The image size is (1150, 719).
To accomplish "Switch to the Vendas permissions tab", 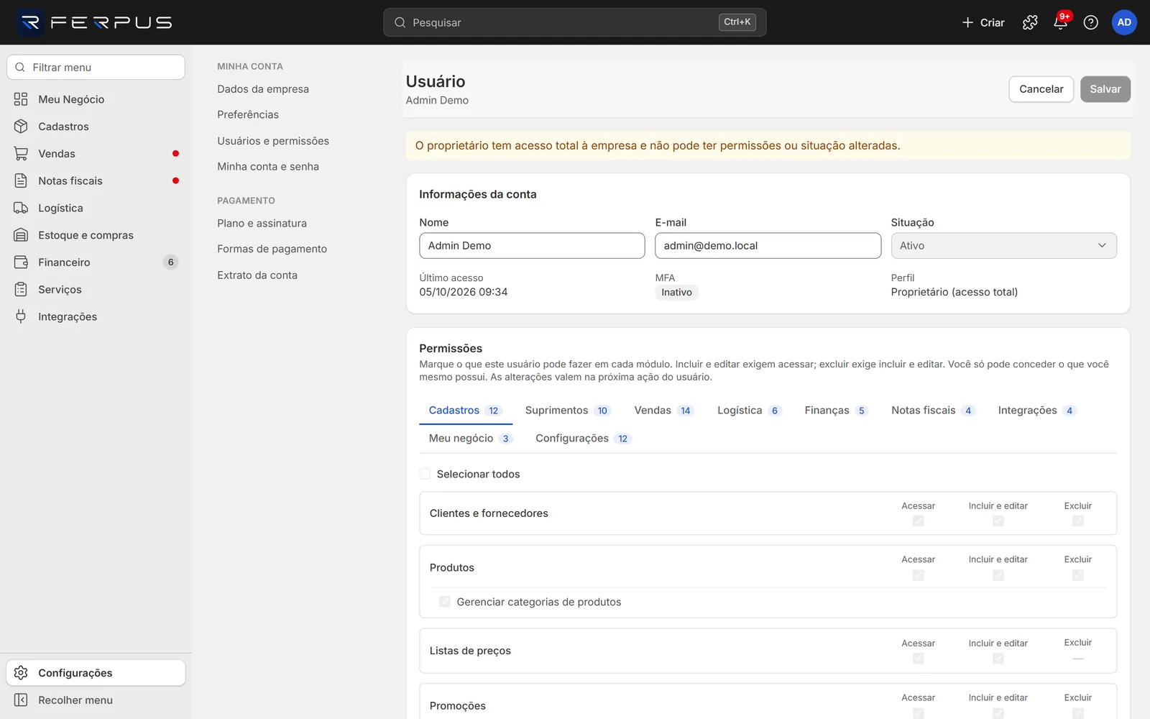I will click(x=663, y=411).
